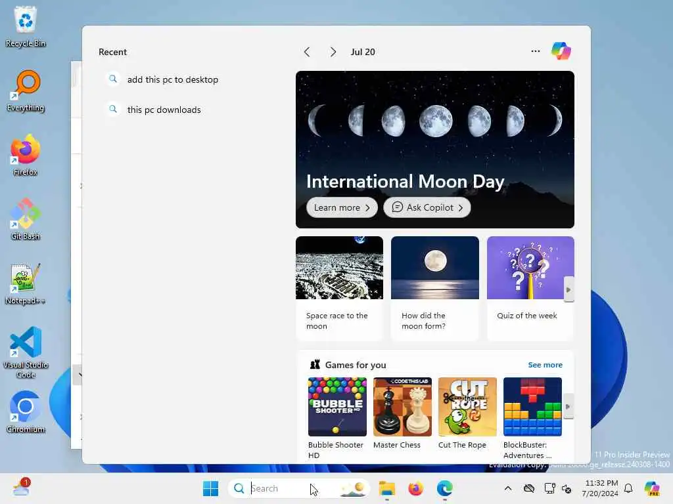Click Ask Copilot button
Image resolution: width=673 pixels, height=504 pixels.
(427, 207)
